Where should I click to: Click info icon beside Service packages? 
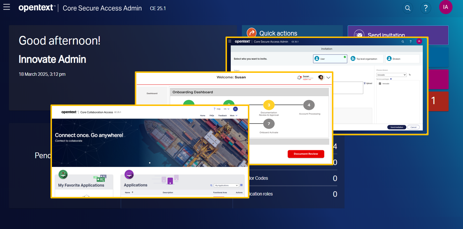[x=391, y=79]
